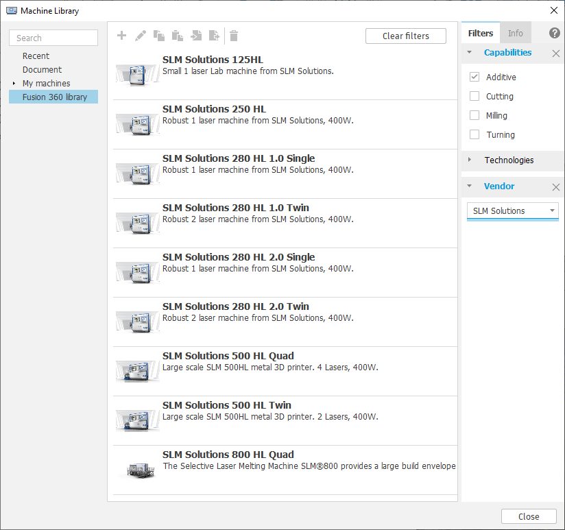Select the SLM Solutions 280 HL 1.0 Single title

pos(239,158)
